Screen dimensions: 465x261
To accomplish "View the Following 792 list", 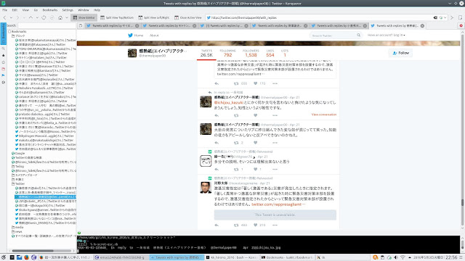I will 227,53.
